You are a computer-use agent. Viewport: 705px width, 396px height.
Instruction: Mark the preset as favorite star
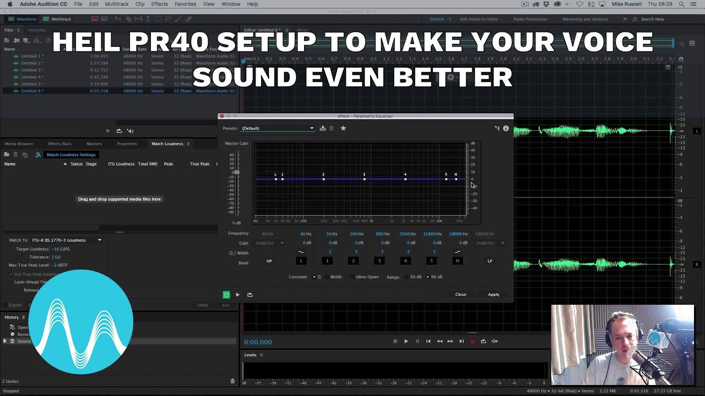[343, 128]
